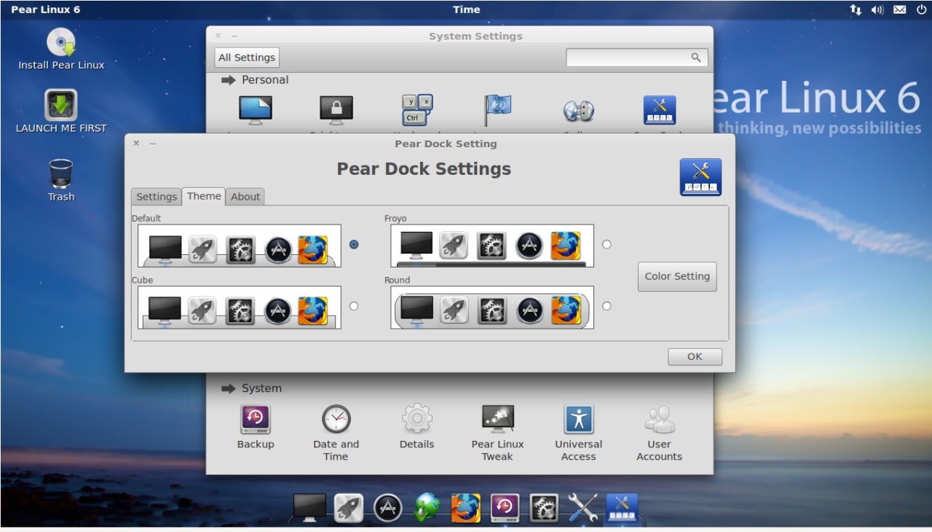The image size is (932, 532).
Task: Select the Default dock theme radio button
Action: pyautogui.click(x=354, y=244)
